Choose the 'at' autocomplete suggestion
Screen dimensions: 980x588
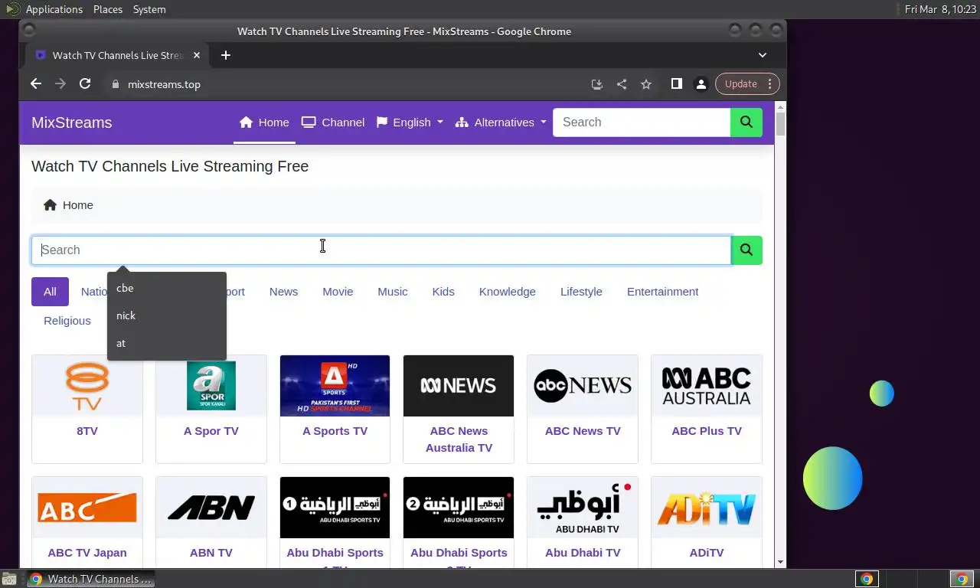point(167,343)
